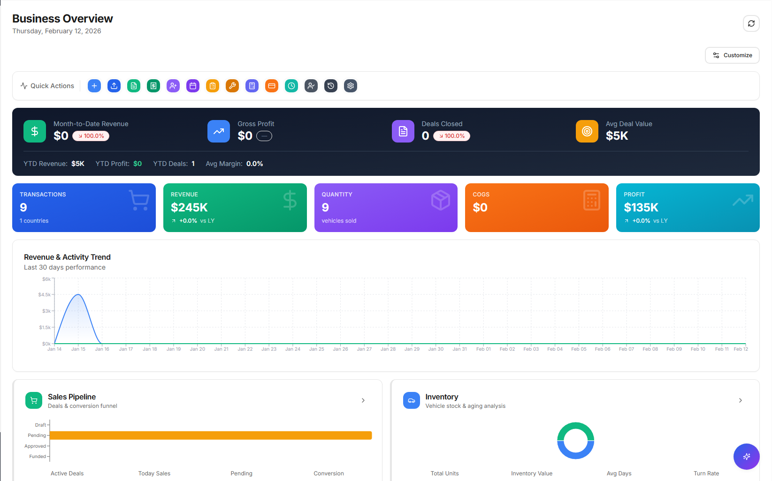
Task: Open the history quick action icon
Action: pyautogui.click(x=331, y=86)
